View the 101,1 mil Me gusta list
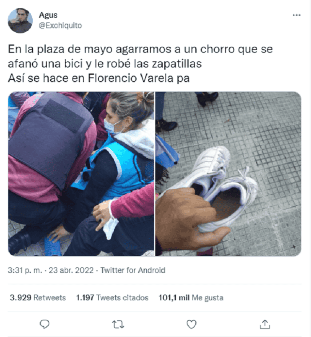The width and height of the screenshot is (311, 337). coord(191,298)
